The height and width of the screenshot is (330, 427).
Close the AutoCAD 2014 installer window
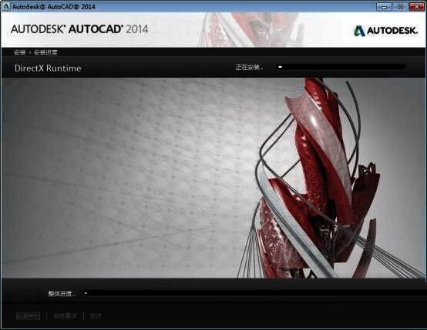[417, 6]
